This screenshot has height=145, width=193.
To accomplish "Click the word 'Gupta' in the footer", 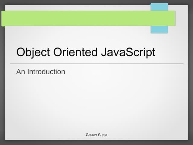I will tap(102, 134).
